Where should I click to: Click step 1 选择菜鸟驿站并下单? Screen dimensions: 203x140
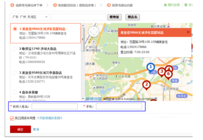(x=26, y=5)
